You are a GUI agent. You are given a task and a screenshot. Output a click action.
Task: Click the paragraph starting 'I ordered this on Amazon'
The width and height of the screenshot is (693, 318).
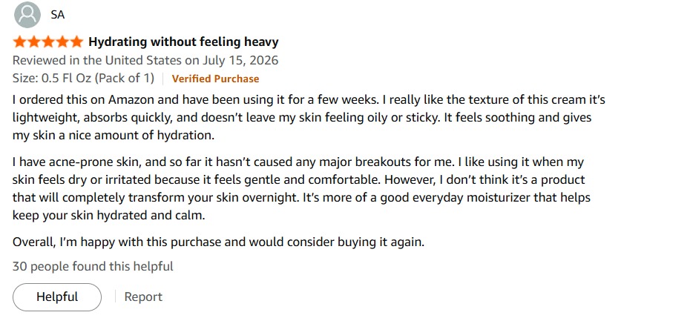[309, 117]
